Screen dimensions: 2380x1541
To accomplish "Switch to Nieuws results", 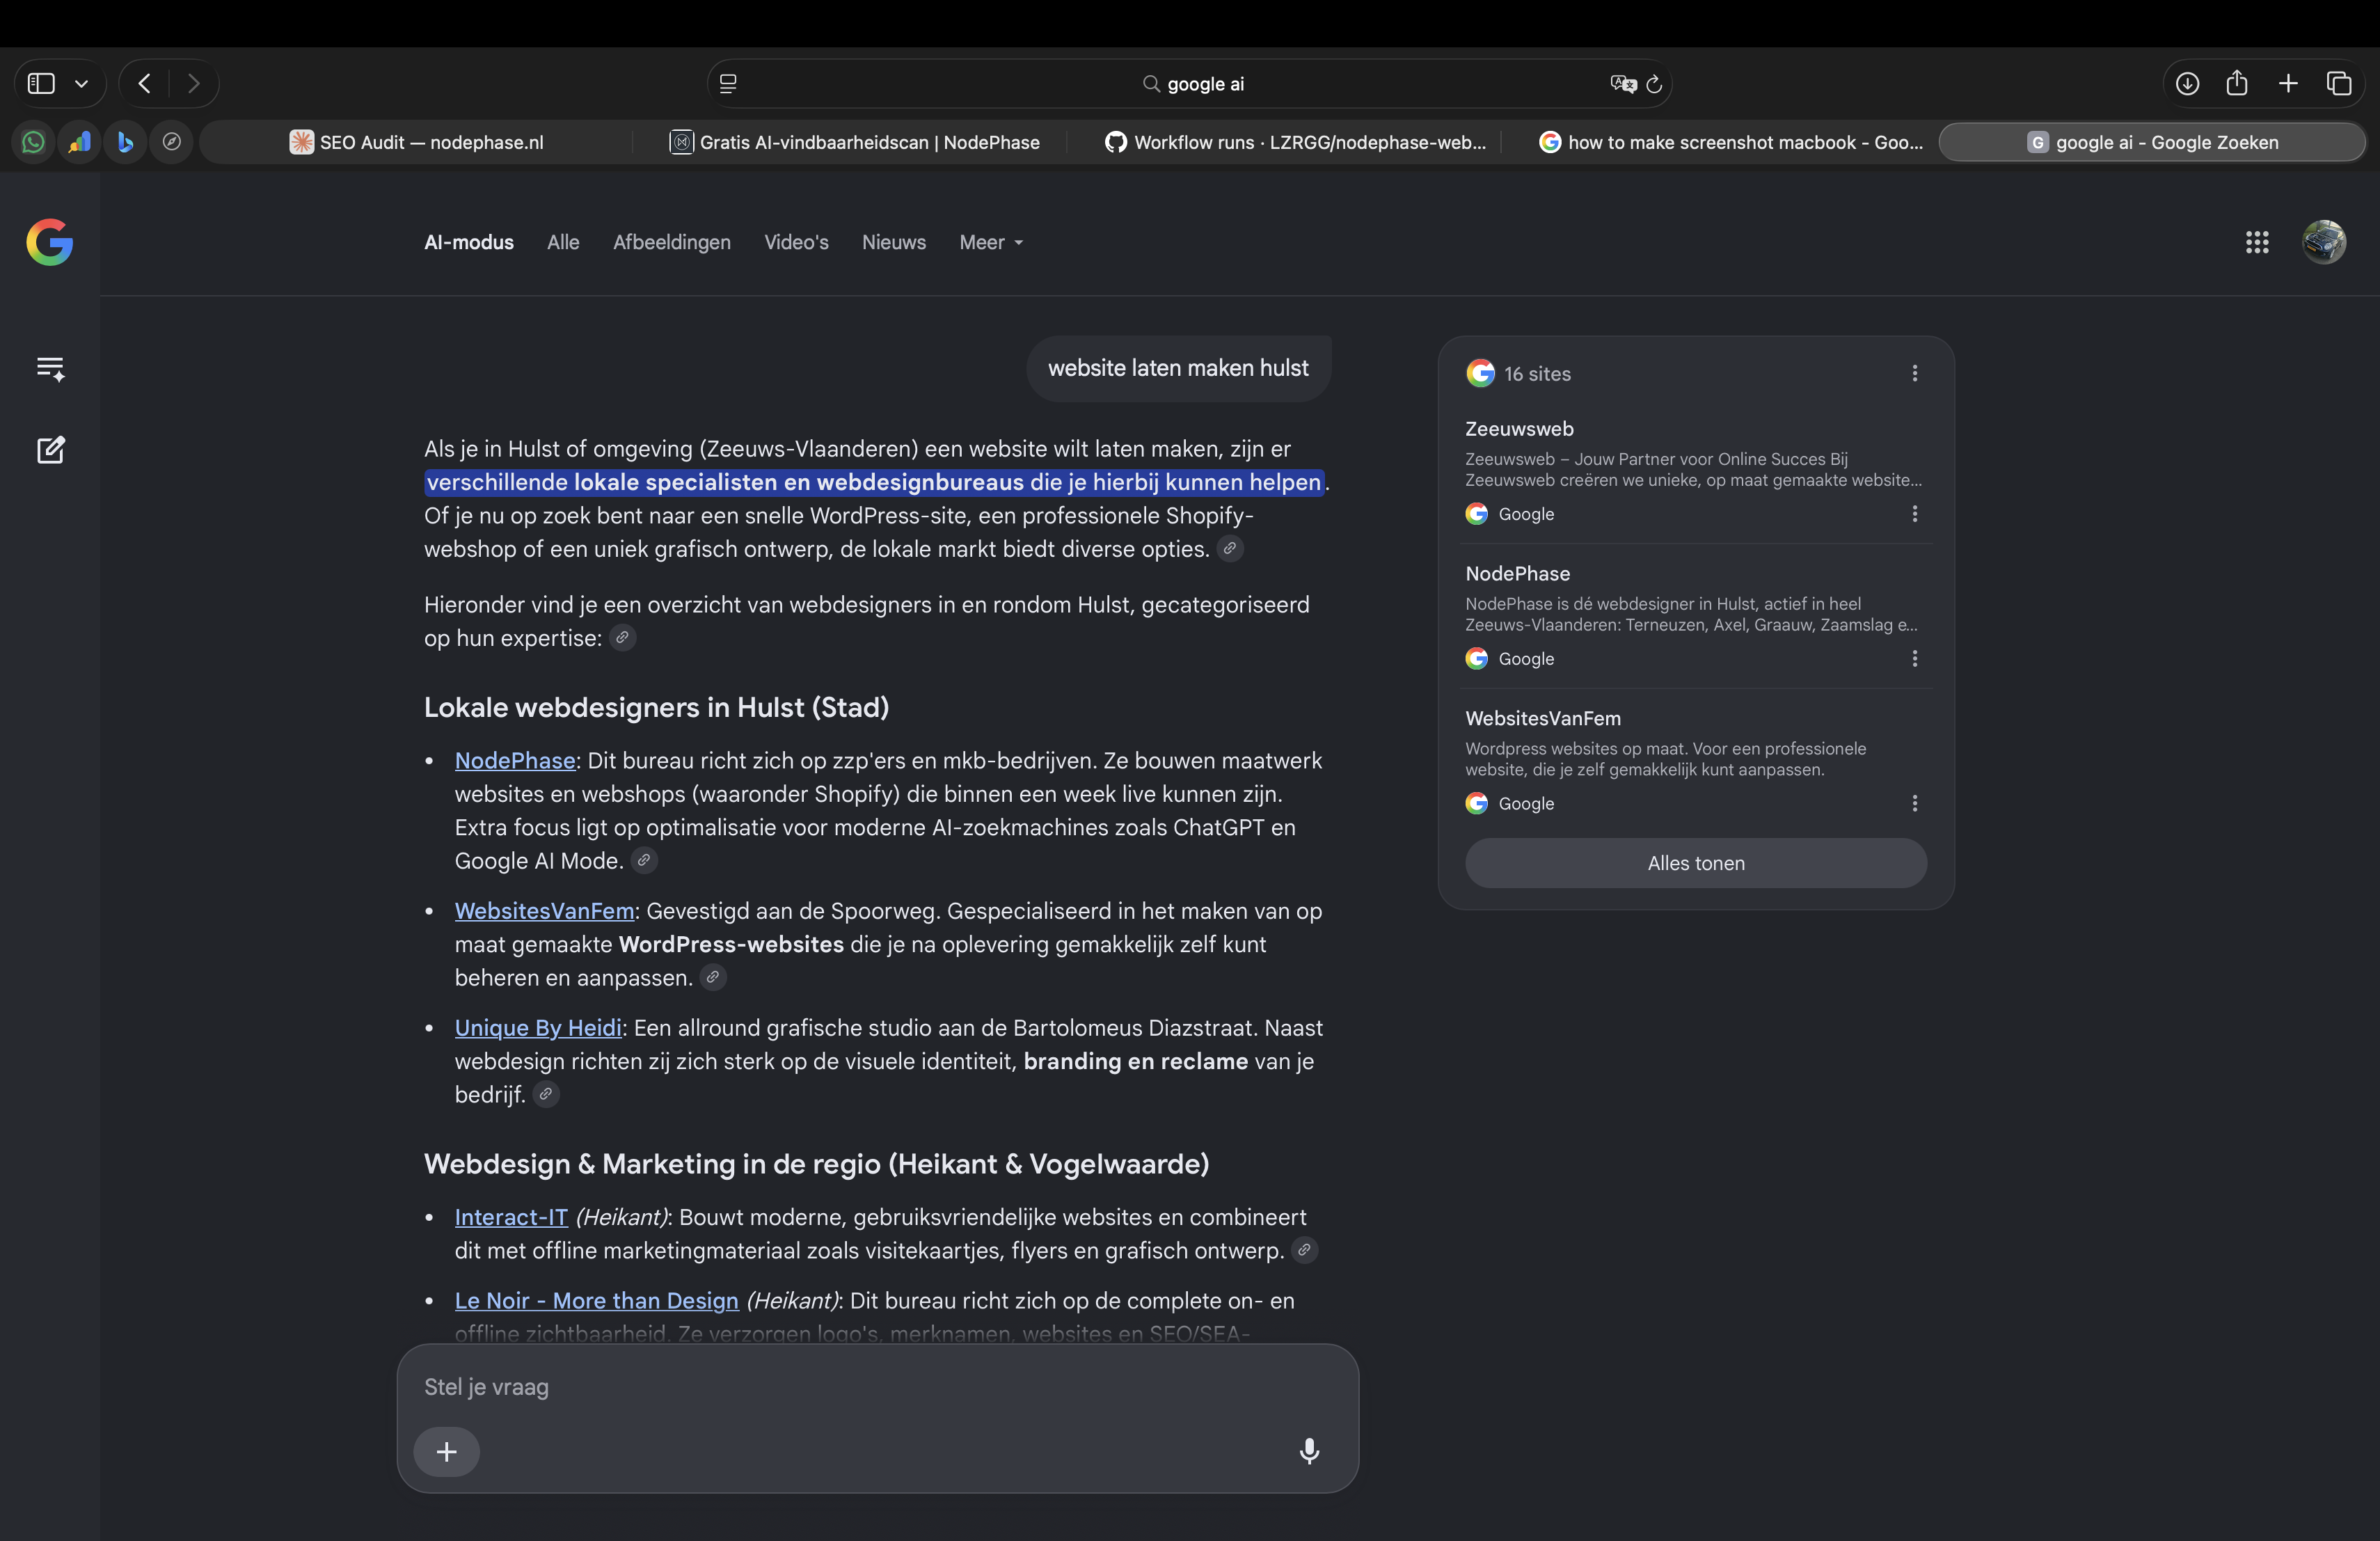I will (894, 242).
